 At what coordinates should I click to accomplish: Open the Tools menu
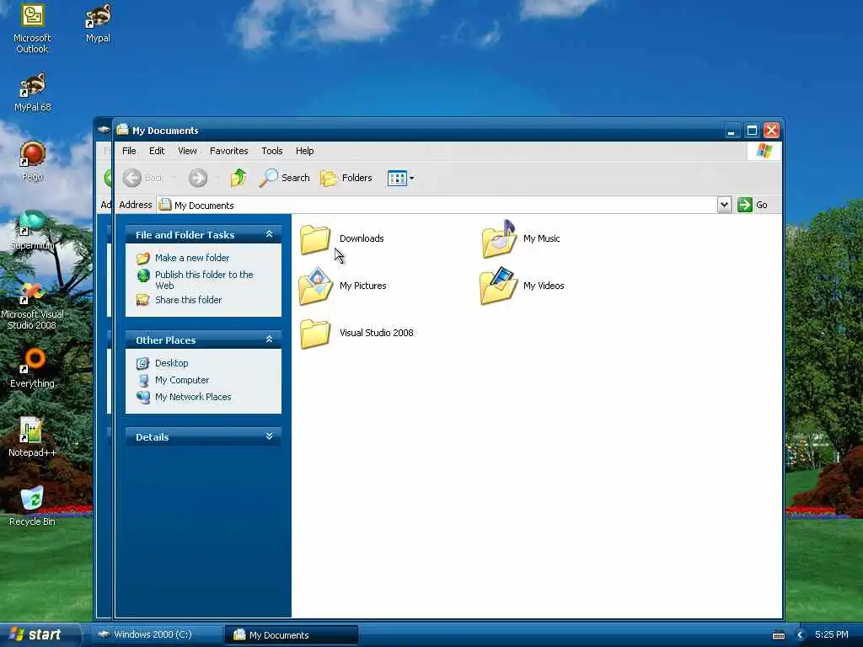[x=272, y=151]
